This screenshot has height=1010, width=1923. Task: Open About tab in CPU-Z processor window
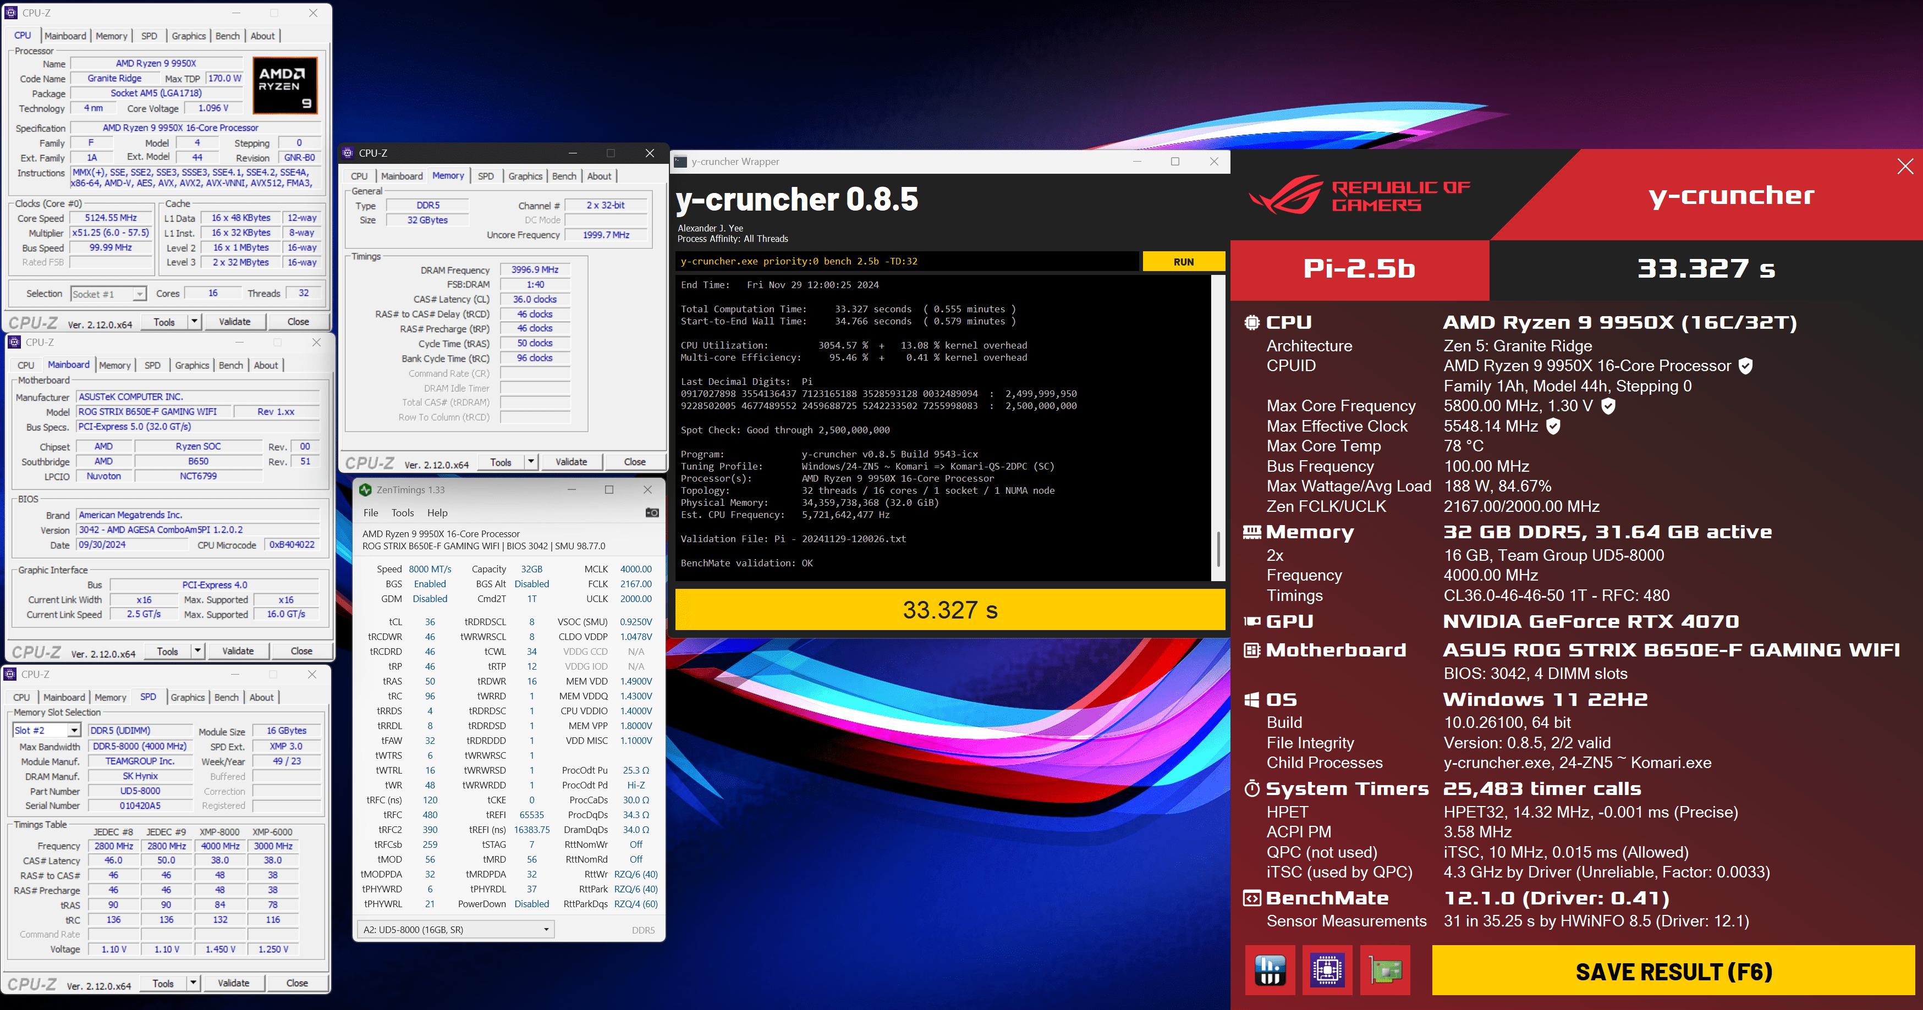tap(262, 36)
